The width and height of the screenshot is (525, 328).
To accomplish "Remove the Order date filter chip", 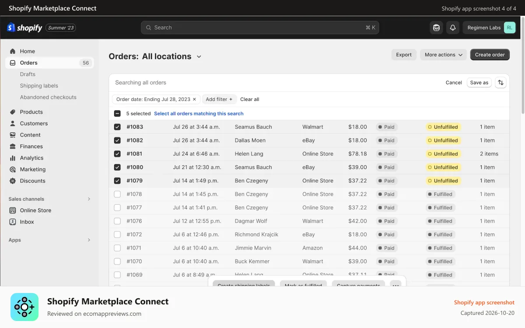I will click(194, 99).
